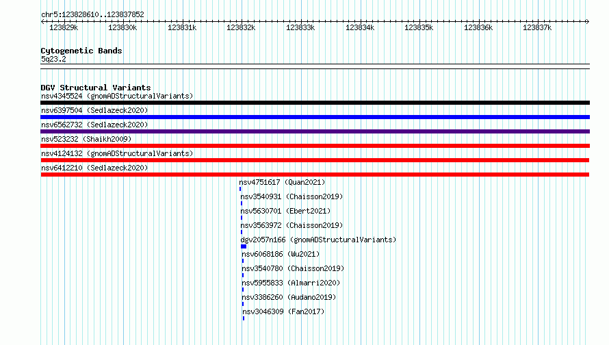Click the black nsv4345524 variant bar
This screenshot has height=345, width=609.
click(x=315, y=103)
